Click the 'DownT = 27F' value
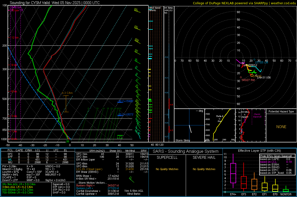This screenshot has height=197, width=297. [10, 180]
